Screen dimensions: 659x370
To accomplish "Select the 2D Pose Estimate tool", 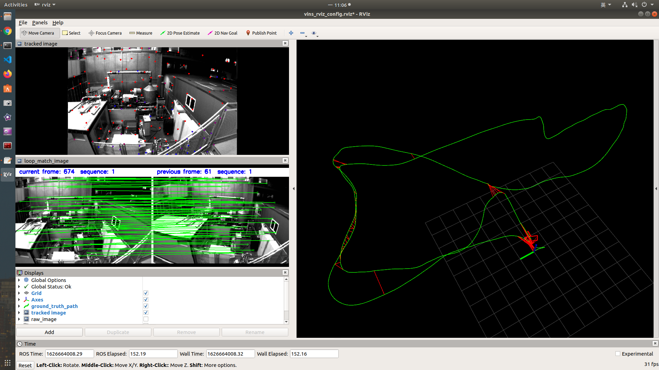I will tap(180, 33).
